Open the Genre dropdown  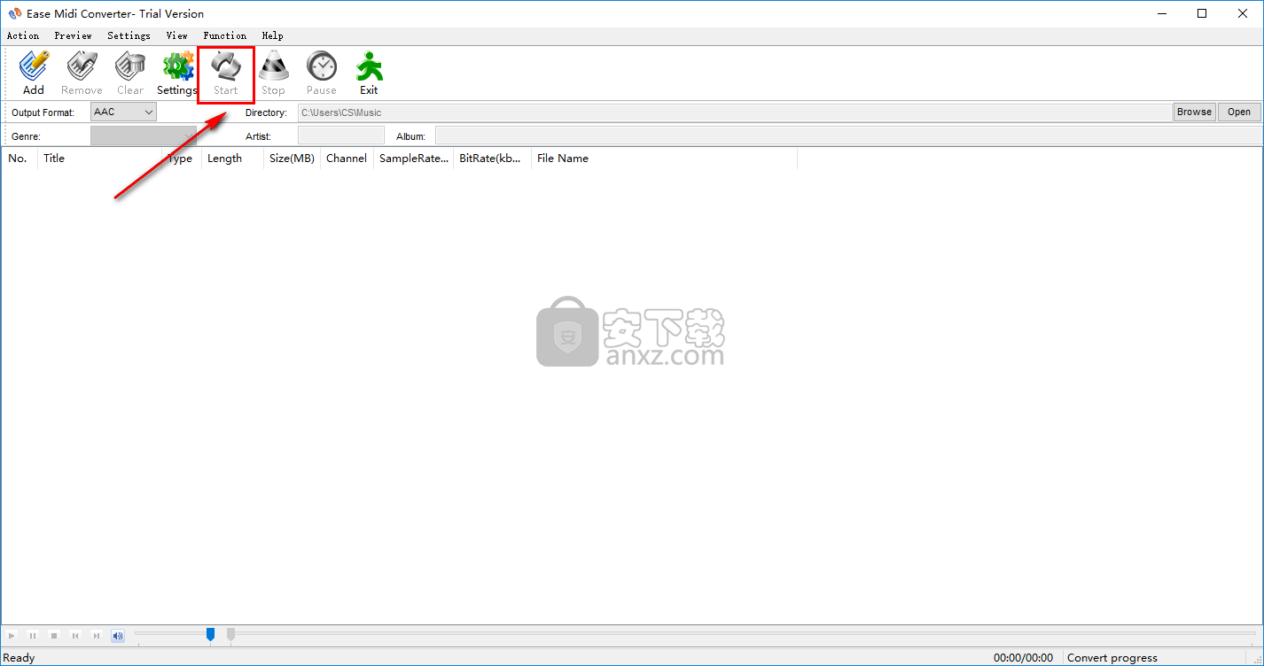(144, 136)
